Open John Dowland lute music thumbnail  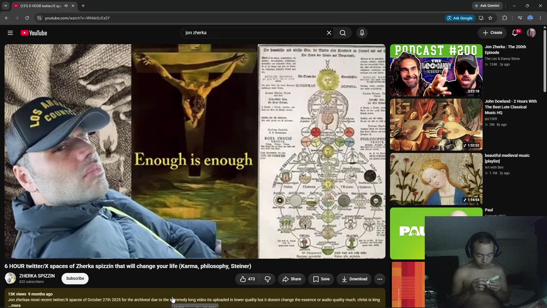[x=436, y=124]
